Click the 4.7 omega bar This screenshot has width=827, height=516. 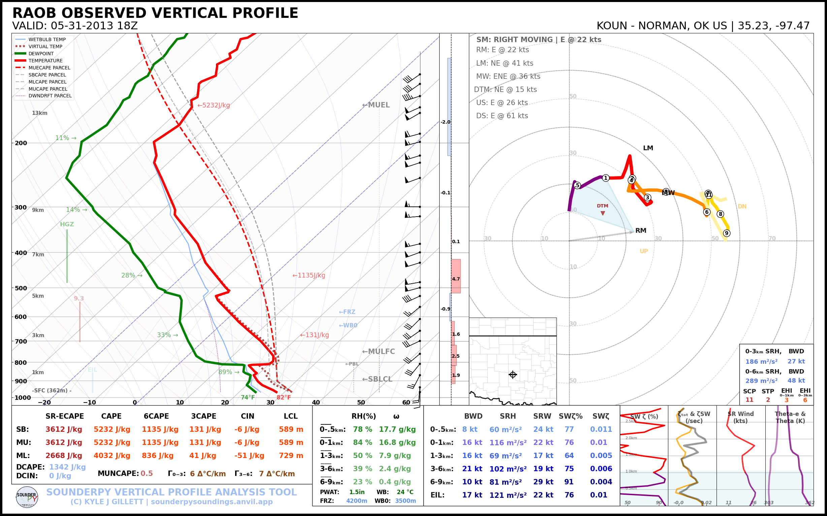(456, 276)
